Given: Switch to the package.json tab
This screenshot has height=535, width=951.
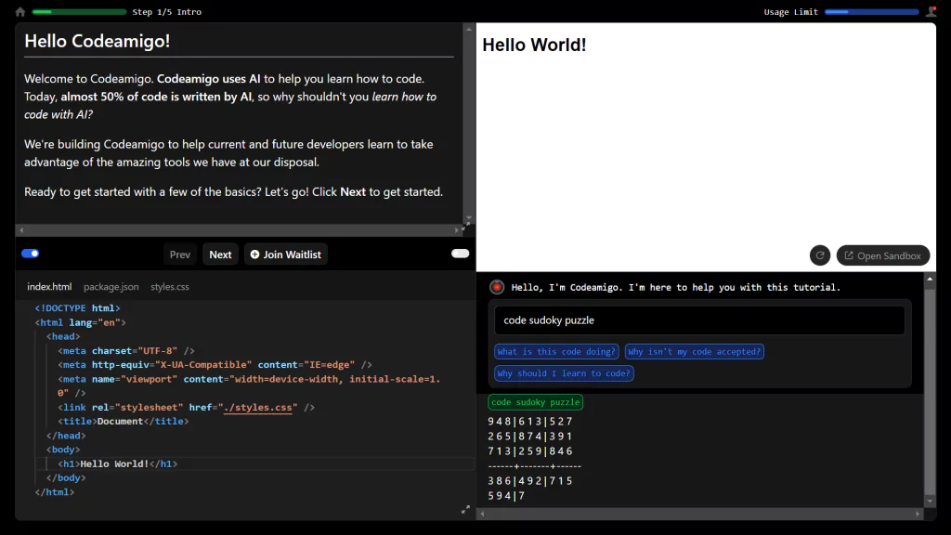Looking at the screenshot, I should pyautogui.click(x=111, y=287).
